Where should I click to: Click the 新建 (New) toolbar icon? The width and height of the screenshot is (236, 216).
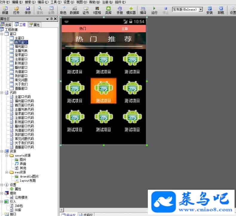point(5,10)
